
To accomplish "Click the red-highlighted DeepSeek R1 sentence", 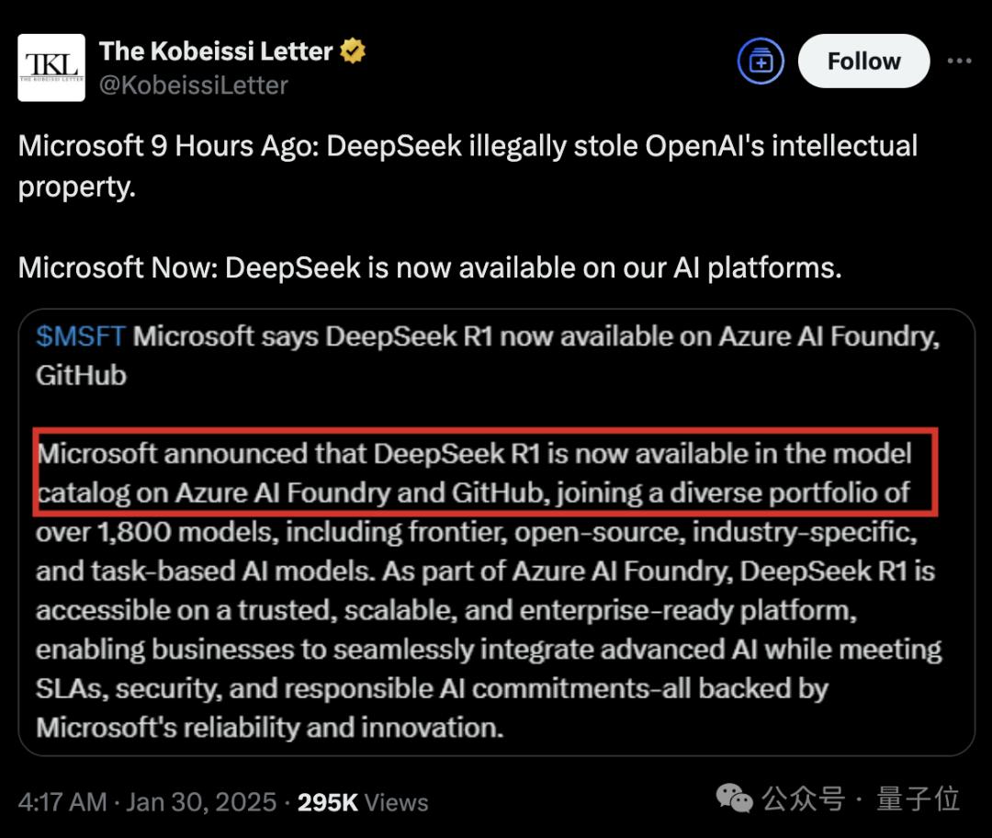I will (487, 471).
